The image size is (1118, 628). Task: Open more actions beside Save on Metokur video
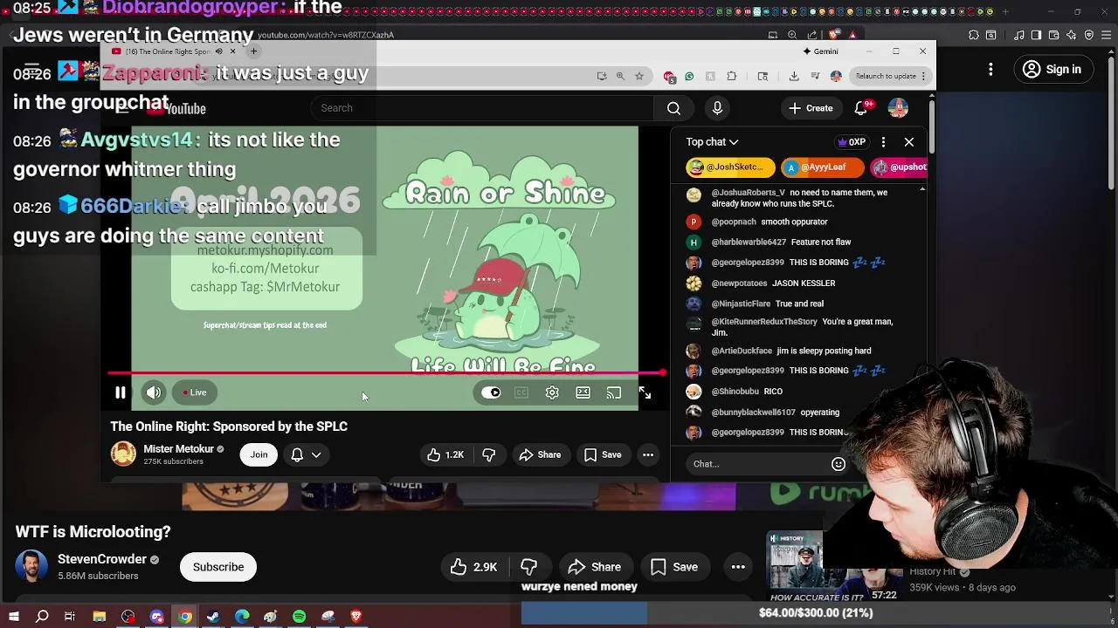648,454
